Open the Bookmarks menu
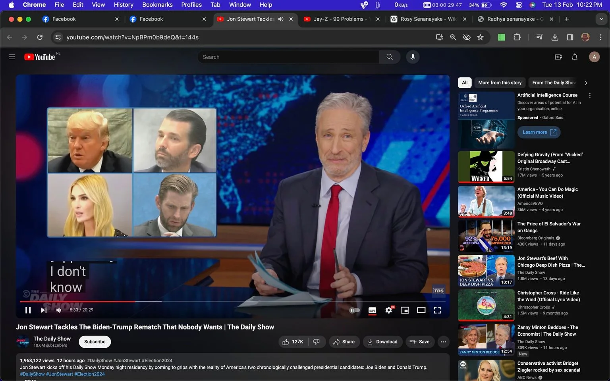 pos(157,5)
